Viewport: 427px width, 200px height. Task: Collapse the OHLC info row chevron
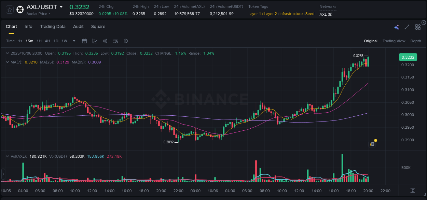(x=7, y=53)
